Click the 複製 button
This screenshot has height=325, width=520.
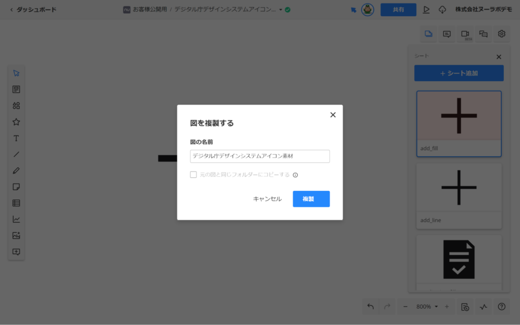[311, 199]
